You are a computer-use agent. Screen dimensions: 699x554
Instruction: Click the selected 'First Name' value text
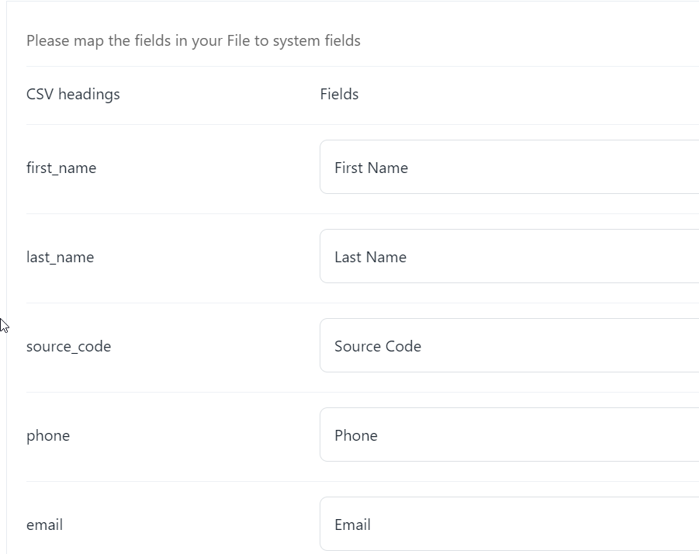(371, 168)
